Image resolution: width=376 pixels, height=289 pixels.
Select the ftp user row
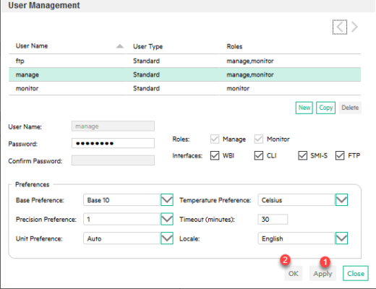tap(184, 61)
